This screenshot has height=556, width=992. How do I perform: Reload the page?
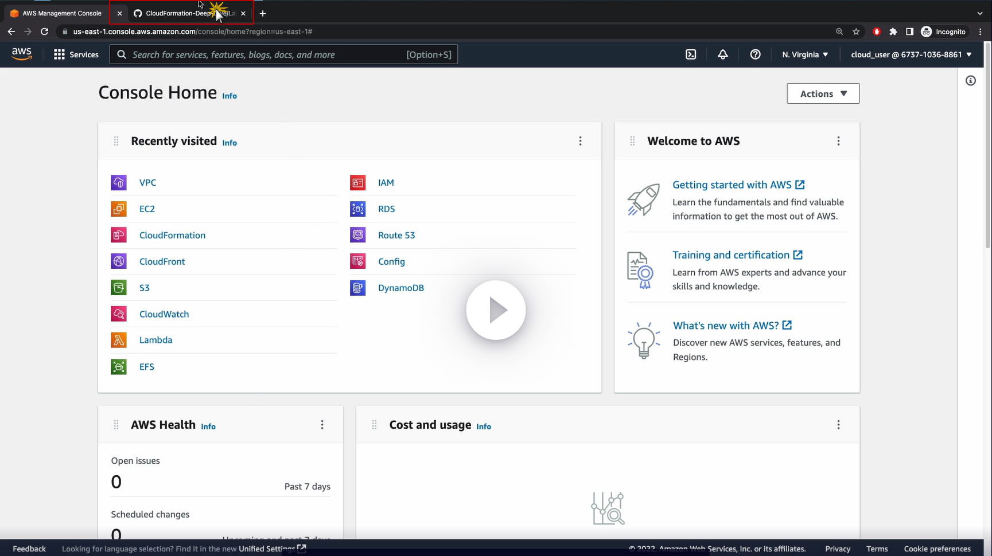pyautogui.click(x=44, y=32)
